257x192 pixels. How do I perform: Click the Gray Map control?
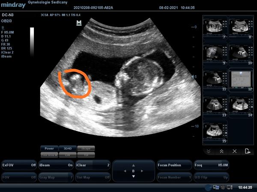click(55, 177)
